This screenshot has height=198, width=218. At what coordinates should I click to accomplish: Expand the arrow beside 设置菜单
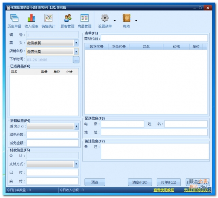(x=115, y=21)
